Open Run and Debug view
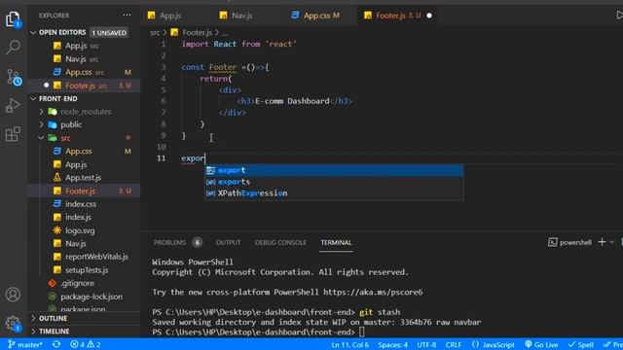The image size is (623, 350). pos(13,106)
